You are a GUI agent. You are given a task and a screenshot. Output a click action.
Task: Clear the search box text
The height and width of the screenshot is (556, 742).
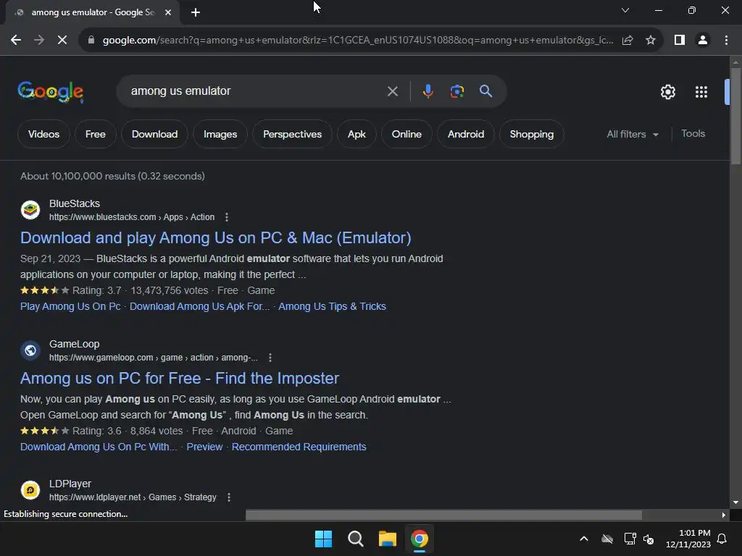392,91
